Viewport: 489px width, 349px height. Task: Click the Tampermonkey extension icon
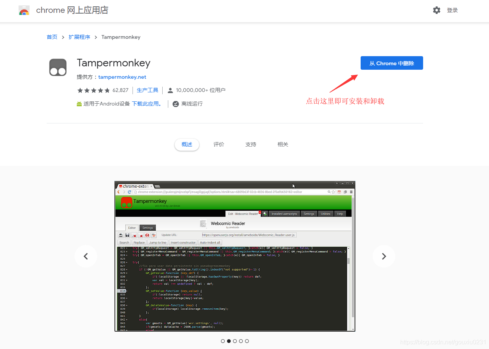(x=58, y=67)
